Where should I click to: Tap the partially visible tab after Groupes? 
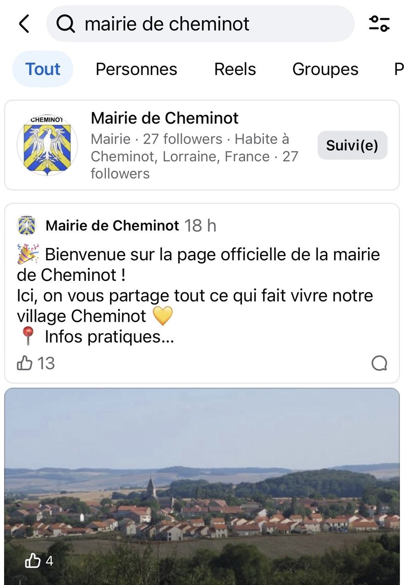[398, 69]
